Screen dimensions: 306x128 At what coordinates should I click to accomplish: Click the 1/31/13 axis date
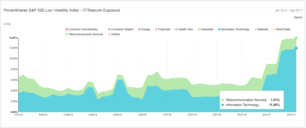(x=18, y=115)
